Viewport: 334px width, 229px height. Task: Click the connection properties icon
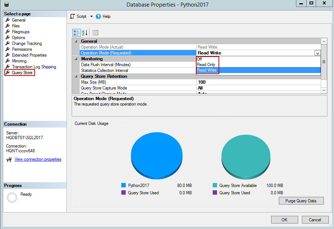10,160
